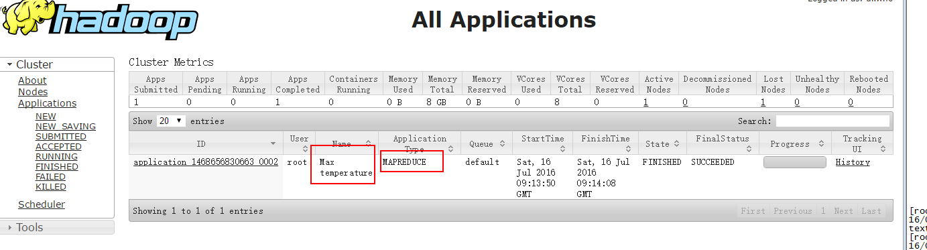Viewport: 927px width, 250px height.
Task: Focus the Search input field
Action: click(x=832, y=121)
